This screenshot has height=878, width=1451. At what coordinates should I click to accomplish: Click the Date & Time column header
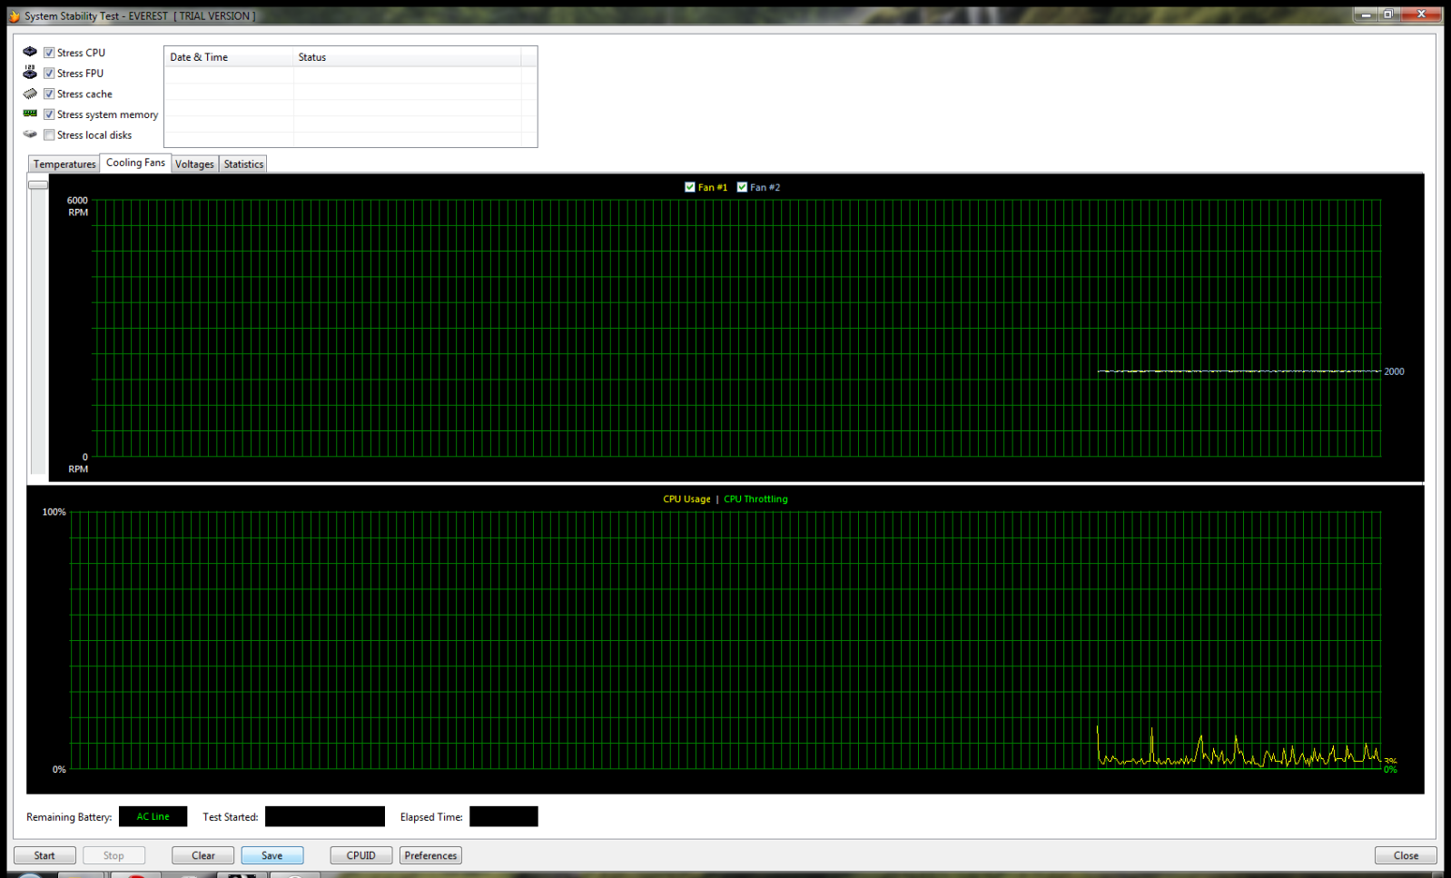pos(229,57)
